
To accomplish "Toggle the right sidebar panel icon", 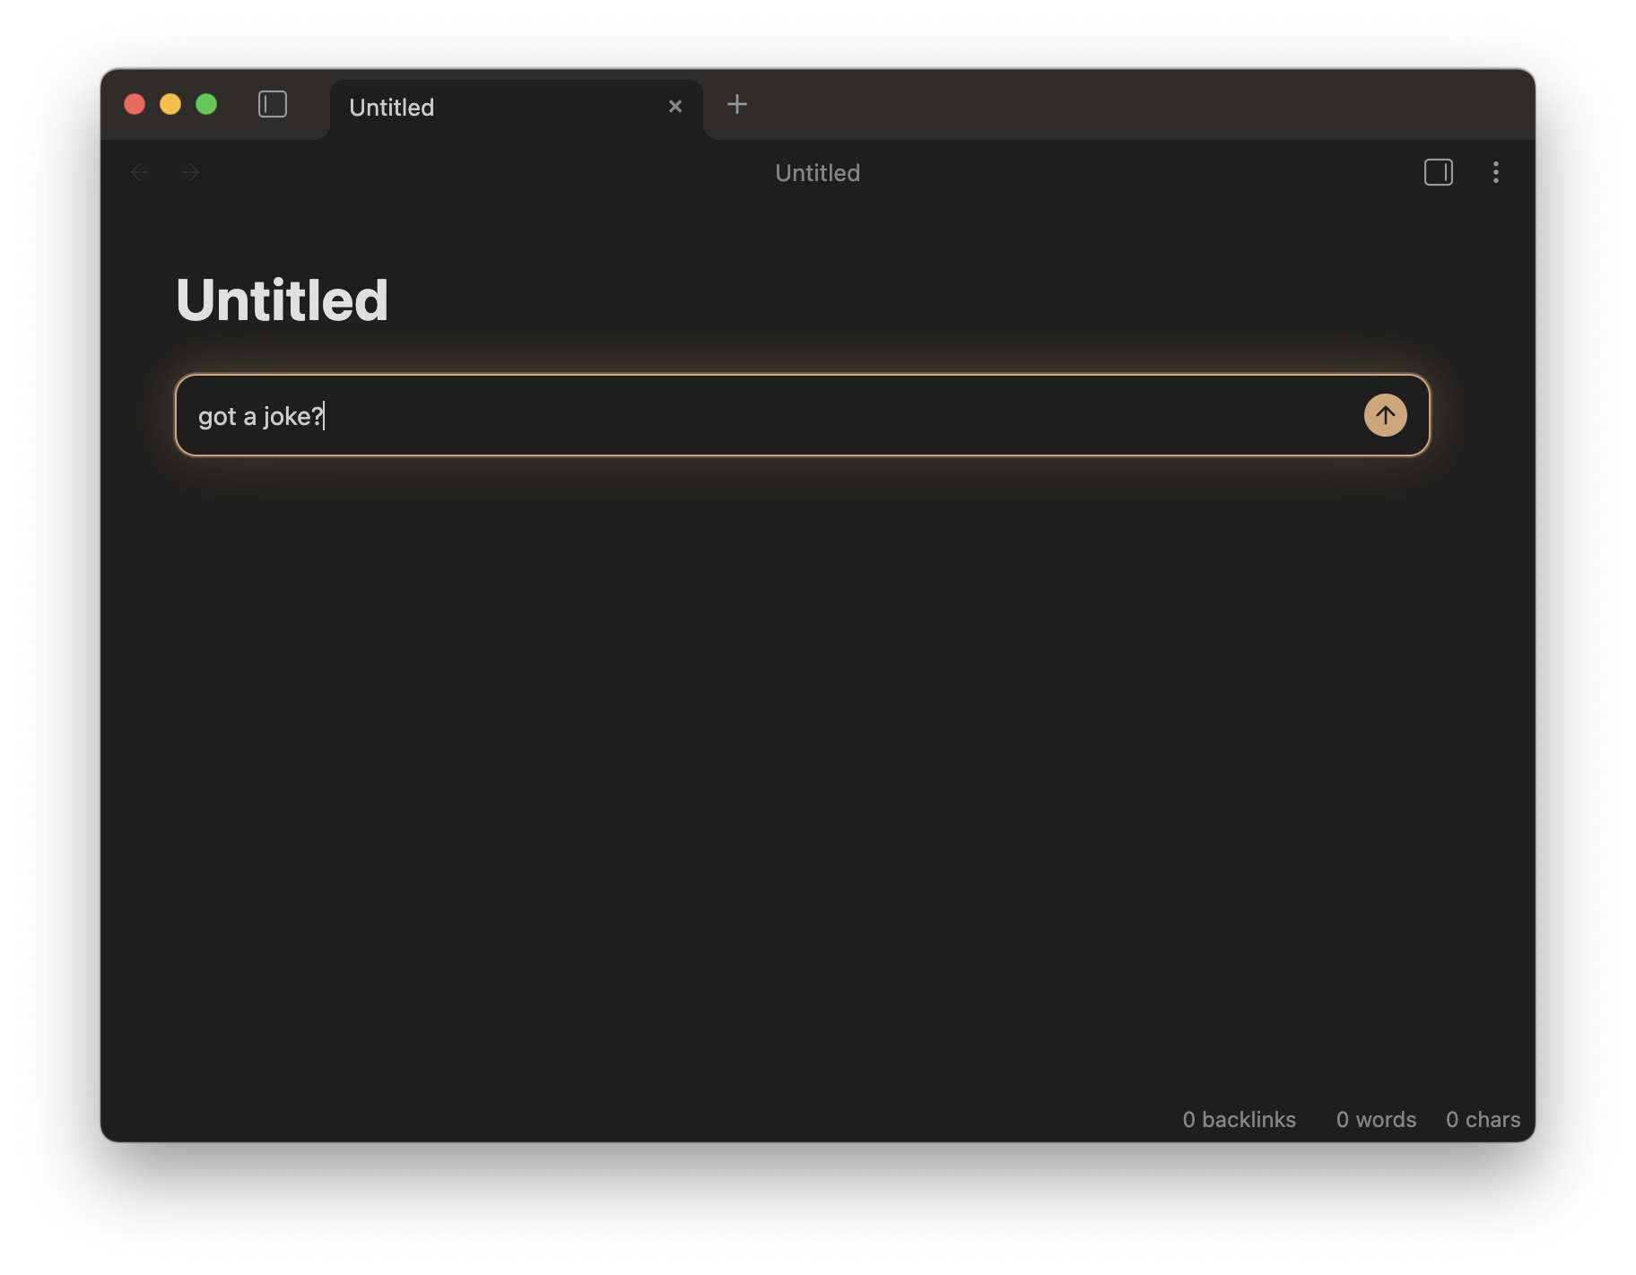I will click(x=1438, y=172).
